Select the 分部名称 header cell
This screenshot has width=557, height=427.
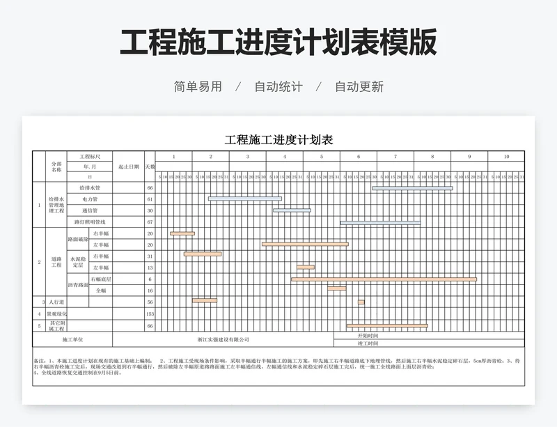click(x=56, y=166)
